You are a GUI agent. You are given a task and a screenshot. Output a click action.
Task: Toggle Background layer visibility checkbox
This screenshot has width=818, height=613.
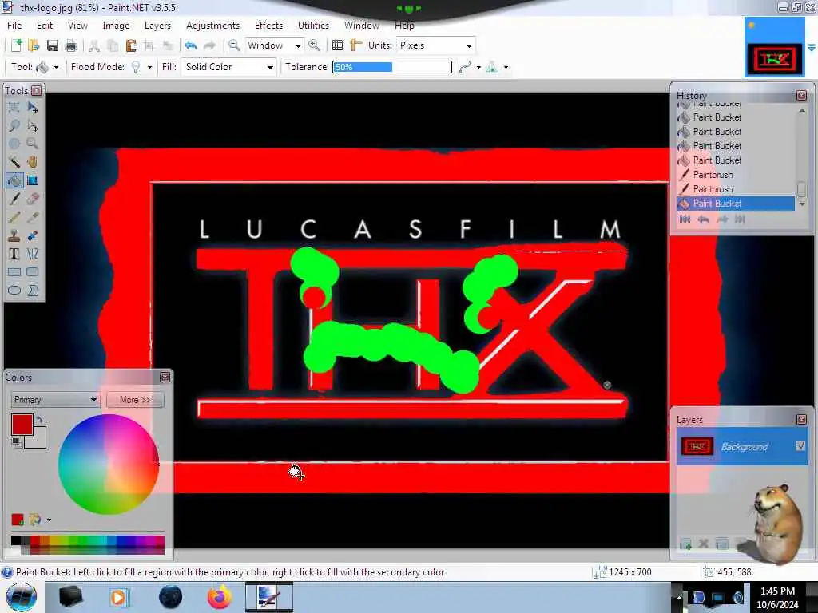[800, 445]
